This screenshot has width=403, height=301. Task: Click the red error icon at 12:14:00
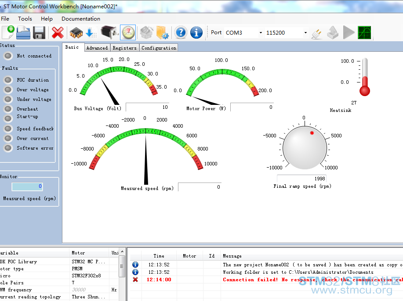[135, 279]
